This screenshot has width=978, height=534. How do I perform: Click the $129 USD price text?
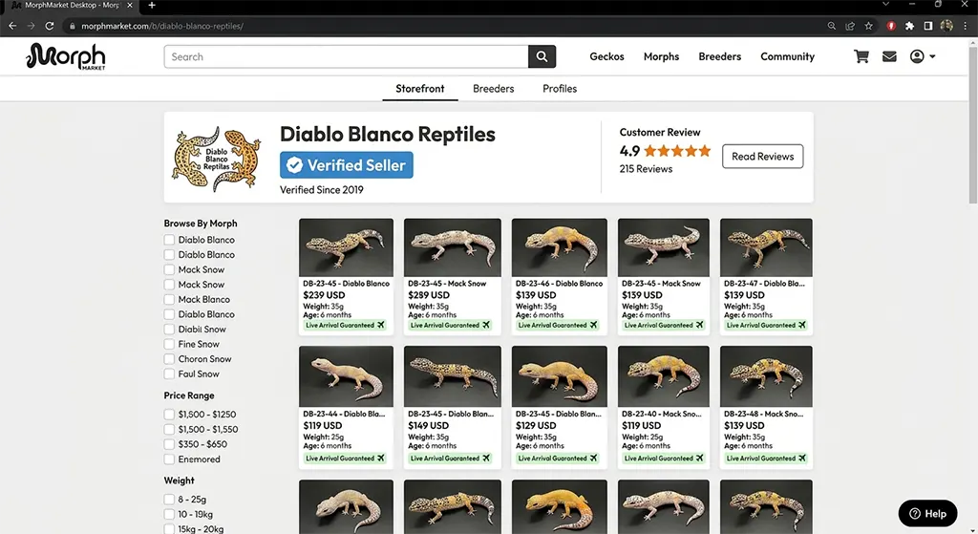536,425
